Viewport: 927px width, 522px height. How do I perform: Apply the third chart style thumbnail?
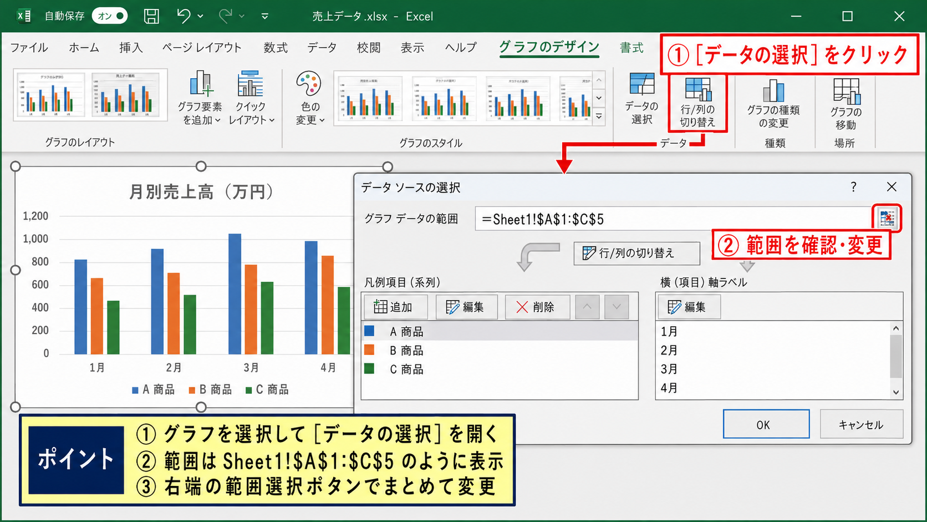518,98
